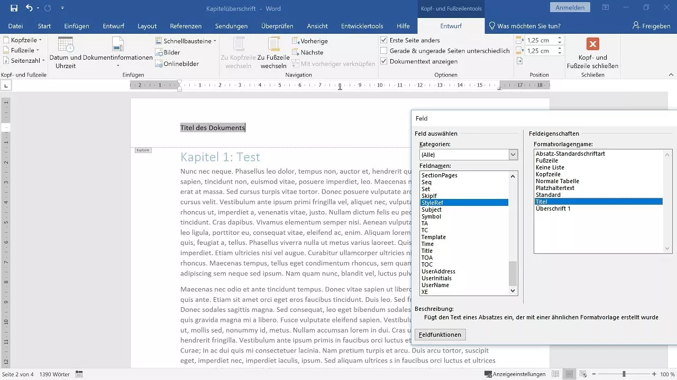This screenshot has height=380, width=677.
Task: Open the Kategorien dropdown showing (Alle)
Action: (x=511, y=154)
